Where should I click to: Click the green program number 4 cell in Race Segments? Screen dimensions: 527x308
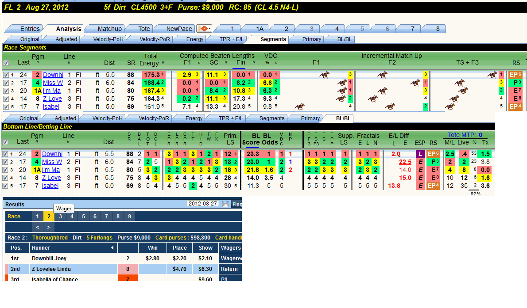tap(37, 83)
